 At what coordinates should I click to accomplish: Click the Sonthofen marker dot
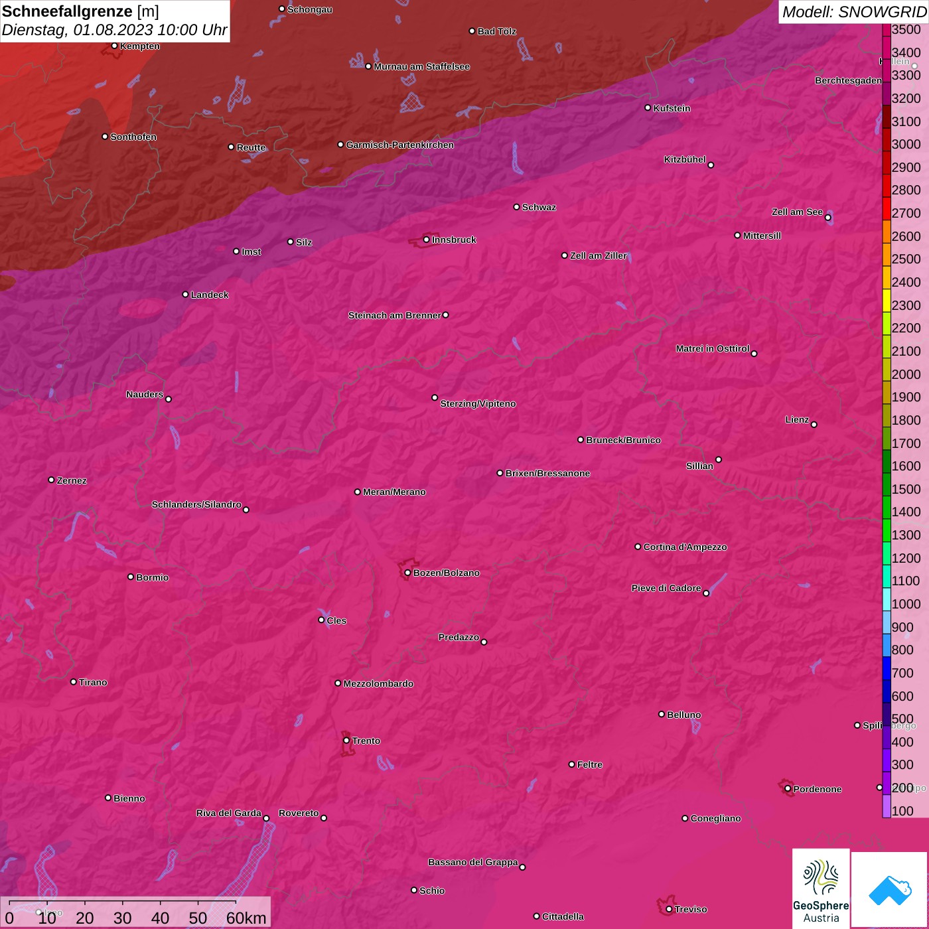105,137
